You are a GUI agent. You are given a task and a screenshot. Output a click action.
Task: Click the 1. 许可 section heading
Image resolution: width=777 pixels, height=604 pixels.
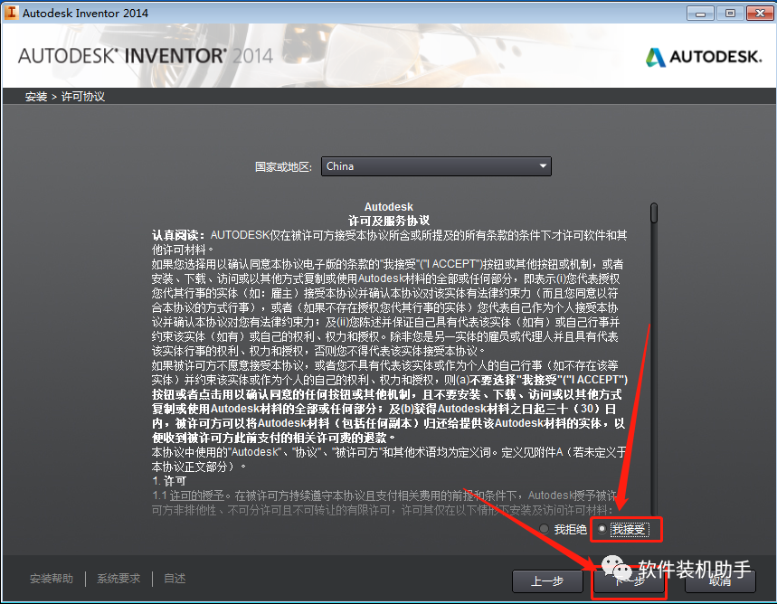169,481
